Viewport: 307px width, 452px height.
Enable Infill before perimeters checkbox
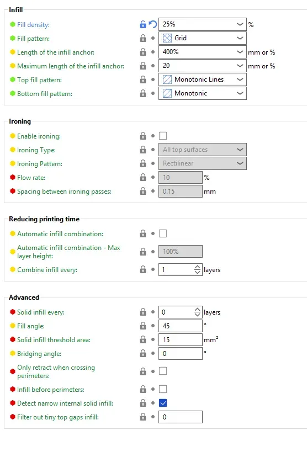(163, 389)
